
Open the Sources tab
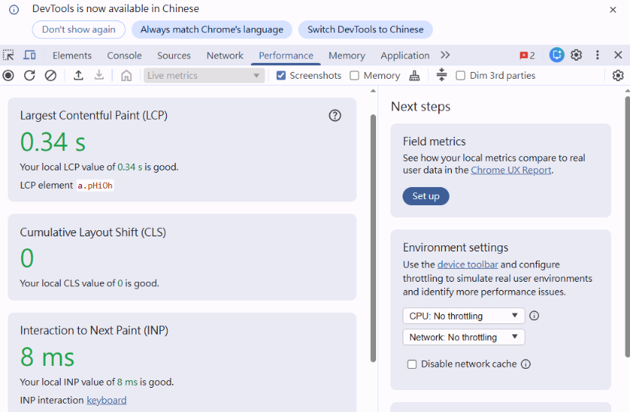coord(174,55)
